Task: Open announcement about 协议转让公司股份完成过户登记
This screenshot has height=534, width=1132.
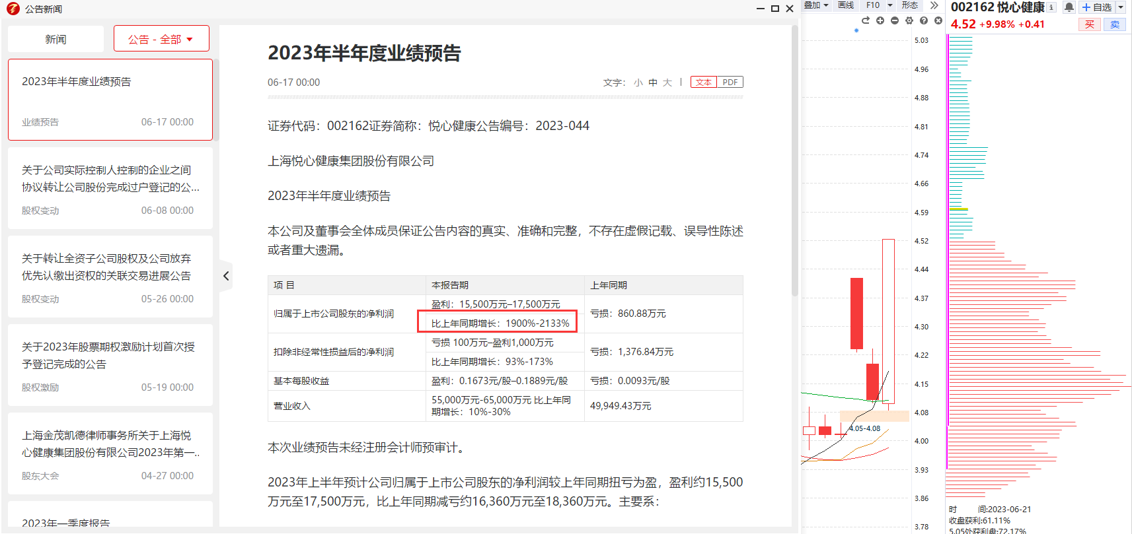Action: pos(110,188)
